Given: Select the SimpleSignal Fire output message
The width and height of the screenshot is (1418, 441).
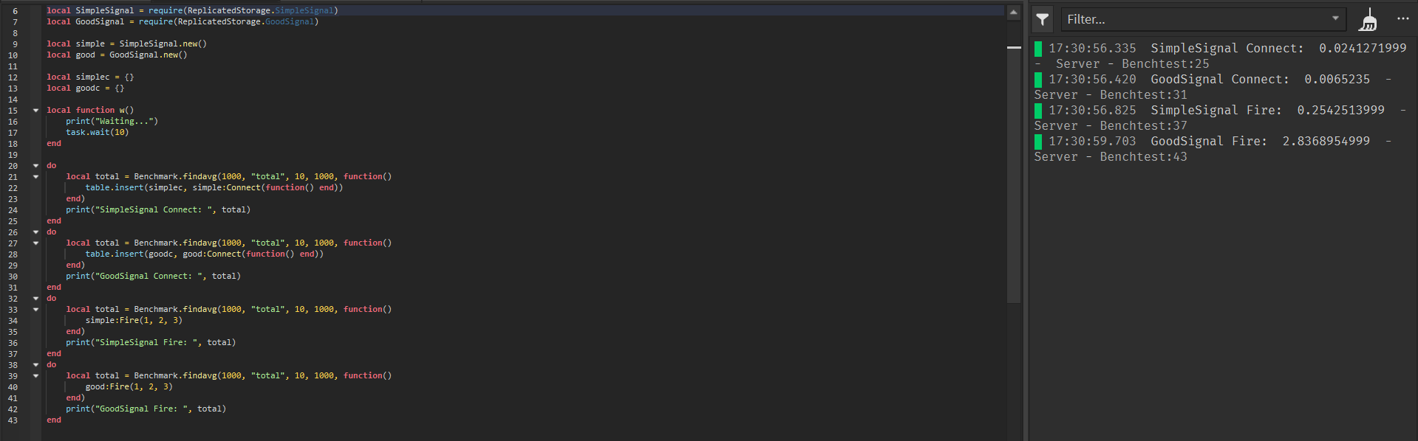Looking at the screenshot, I should coord(1218,118).
